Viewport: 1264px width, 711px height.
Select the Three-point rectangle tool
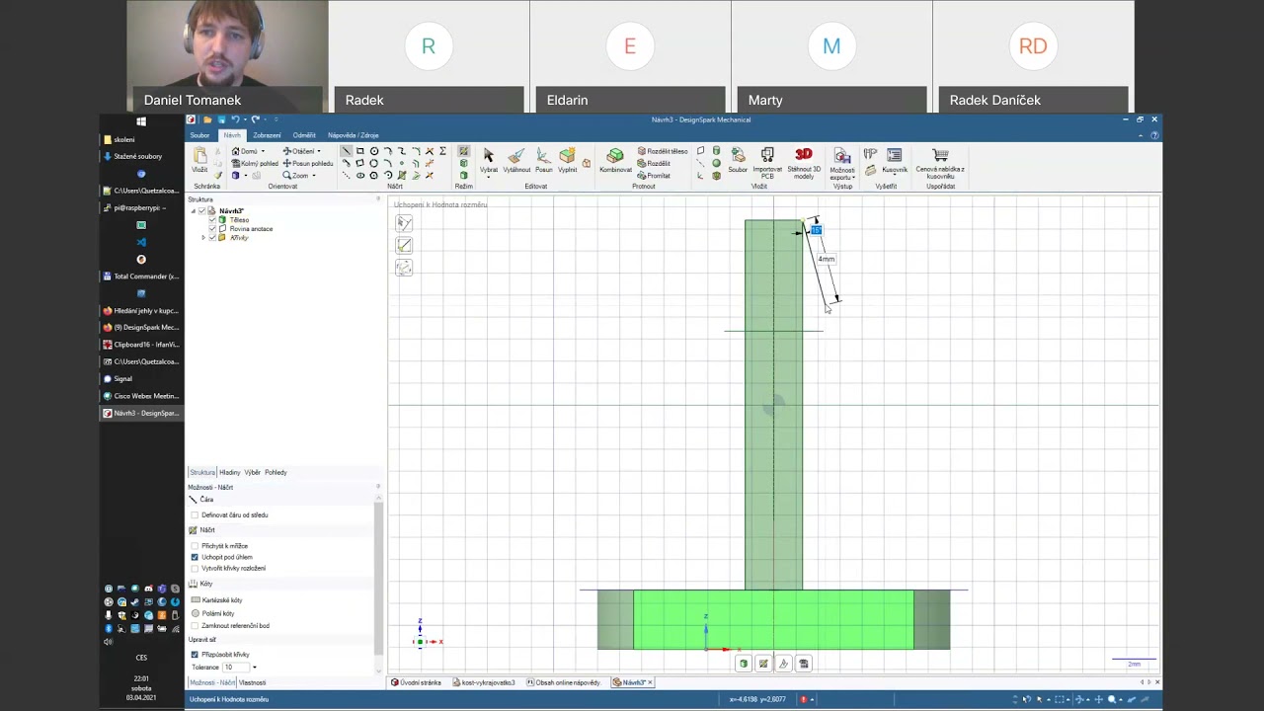[x=360, y=163]
